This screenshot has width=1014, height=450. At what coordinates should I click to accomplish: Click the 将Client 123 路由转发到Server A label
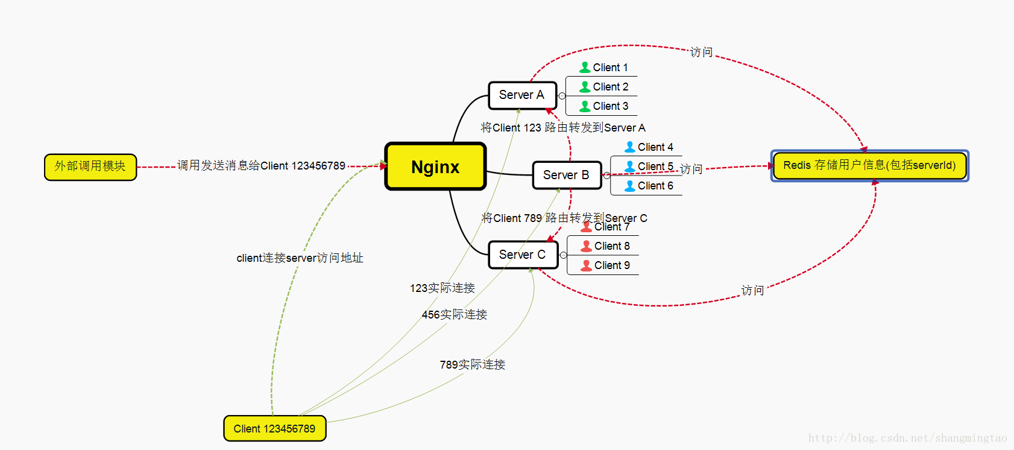[563, 128]
